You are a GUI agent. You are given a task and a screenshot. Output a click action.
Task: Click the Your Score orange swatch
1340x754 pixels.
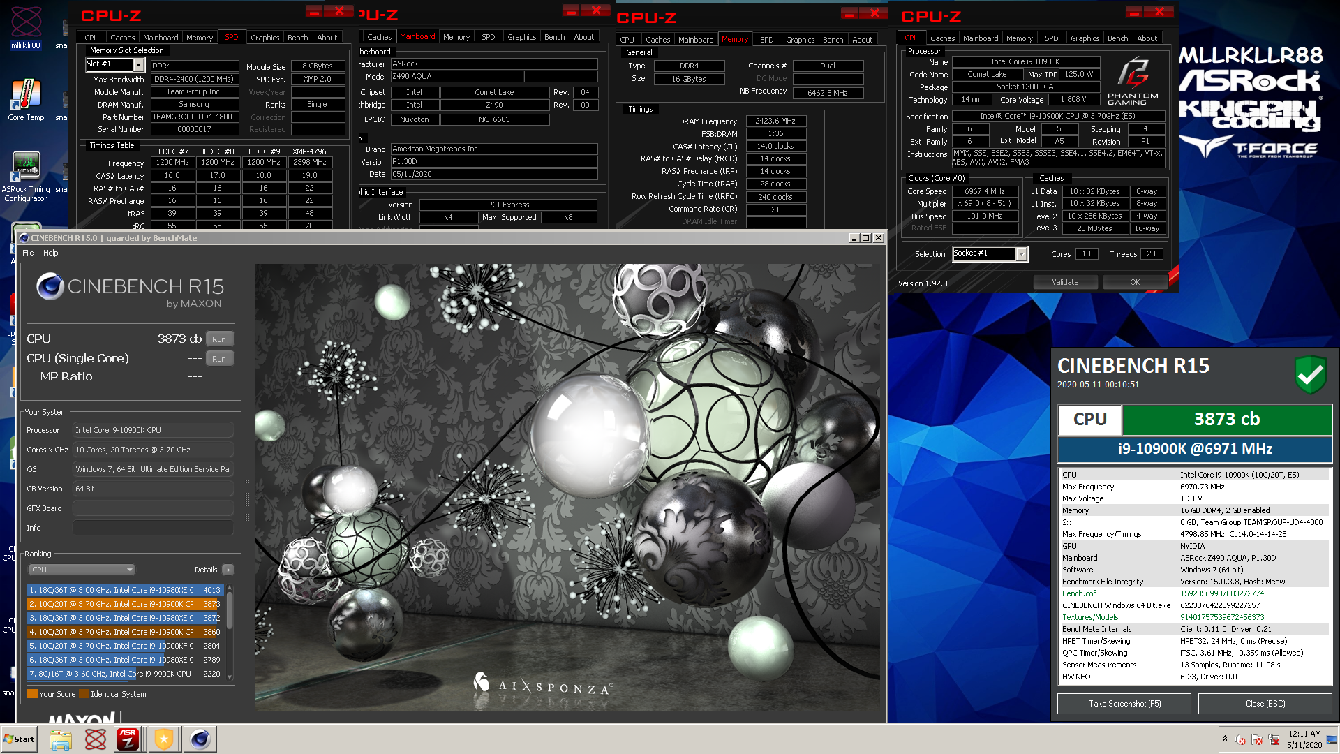coord(32,694)
